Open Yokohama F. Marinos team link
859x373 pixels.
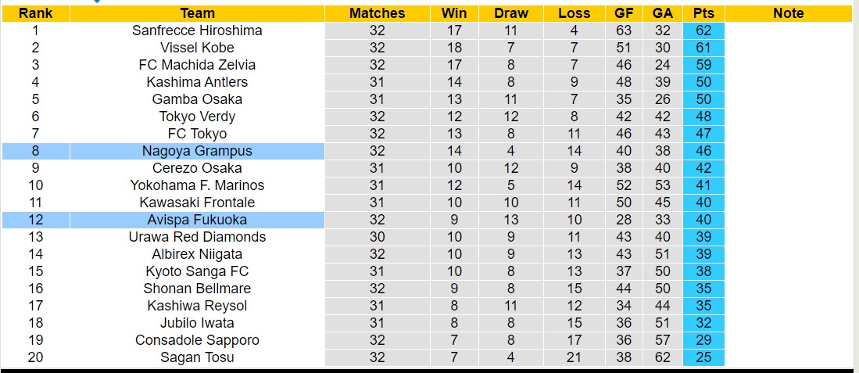coord(197,185)
